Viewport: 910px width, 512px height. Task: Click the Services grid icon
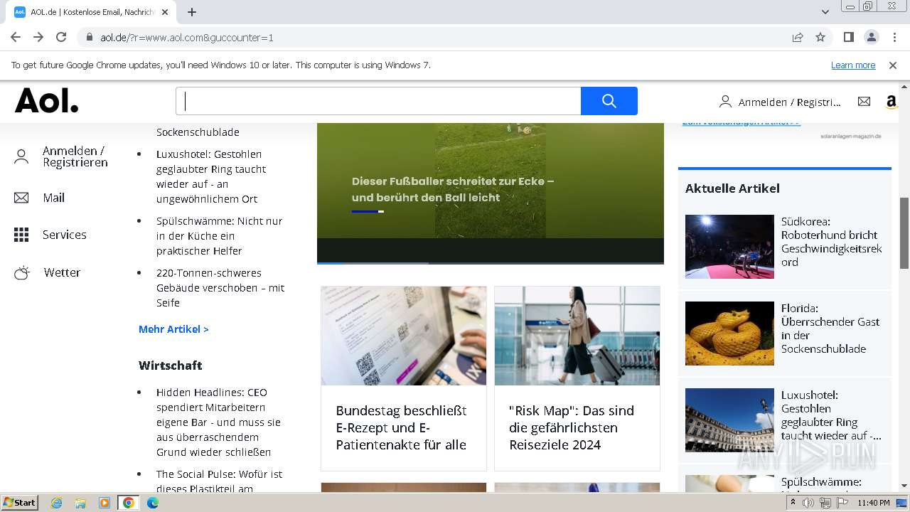(21, 235)
